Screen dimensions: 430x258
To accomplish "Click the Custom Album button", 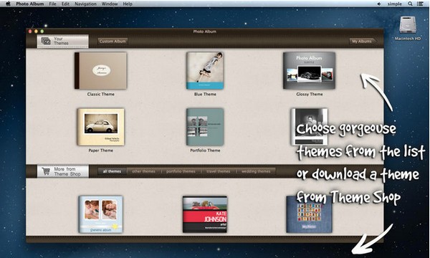I will 113,41.
